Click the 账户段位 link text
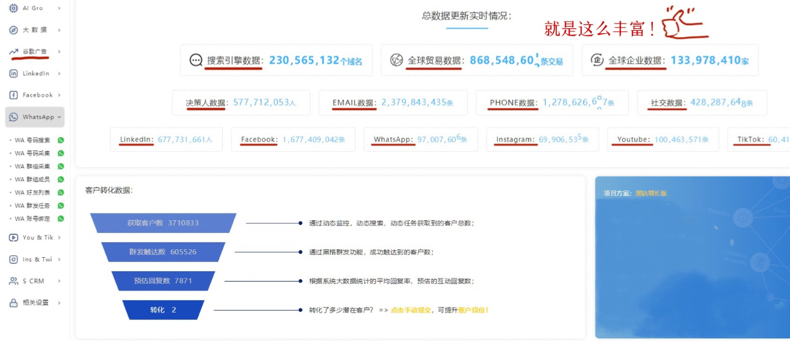790x341 pixels. coord(473,310)
